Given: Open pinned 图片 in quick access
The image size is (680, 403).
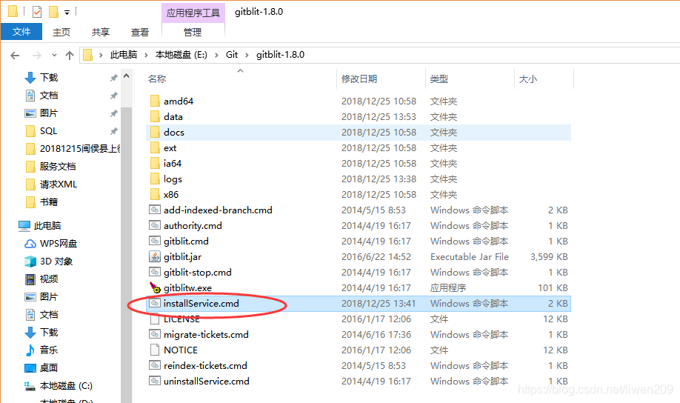Looking at the screenshot, I should pos(49,113).
